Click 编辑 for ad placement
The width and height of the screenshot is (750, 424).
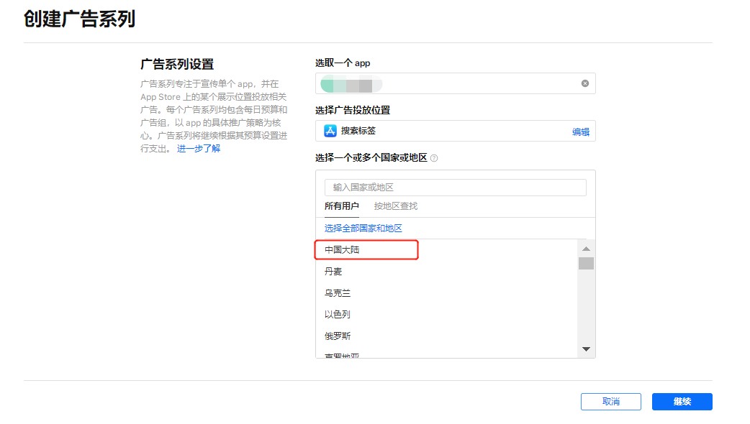(x=581, y=132)
